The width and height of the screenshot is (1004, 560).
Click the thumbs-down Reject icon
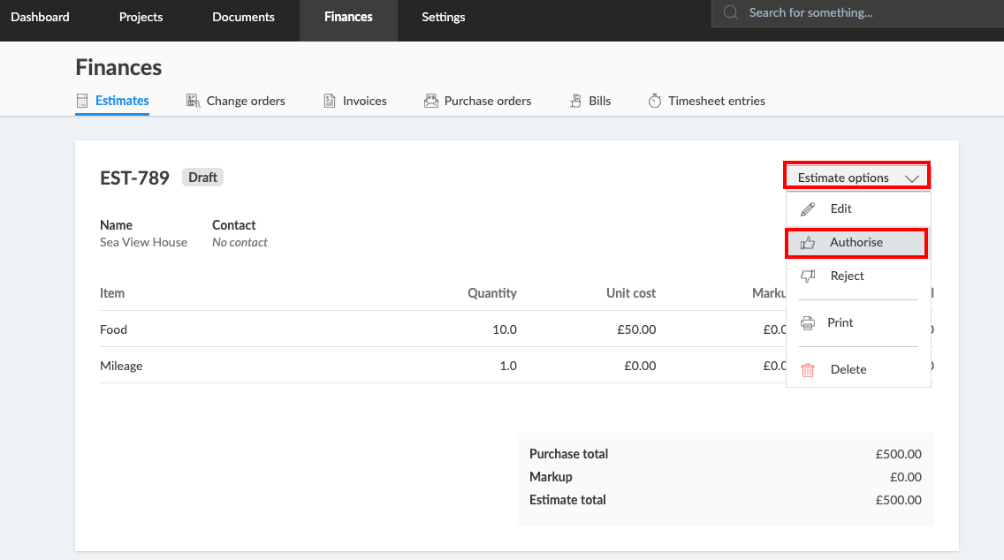(x=808, y=276)
